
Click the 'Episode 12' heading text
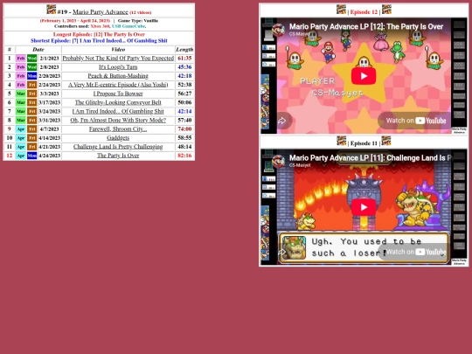click(364, 12)
